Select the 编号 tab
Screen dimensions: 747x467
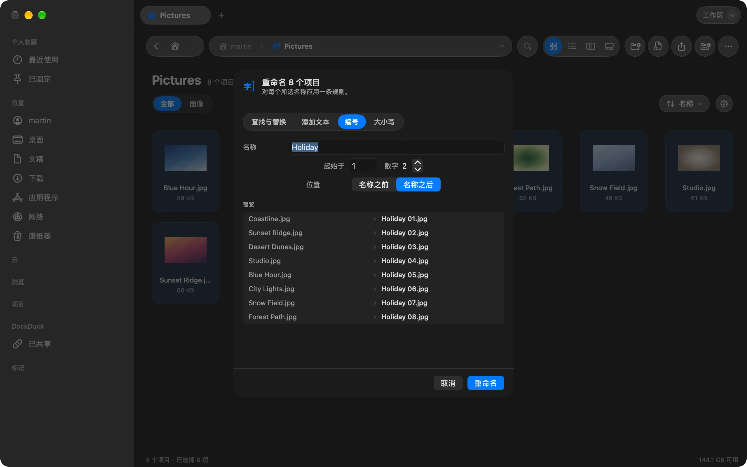coord(352,122)
